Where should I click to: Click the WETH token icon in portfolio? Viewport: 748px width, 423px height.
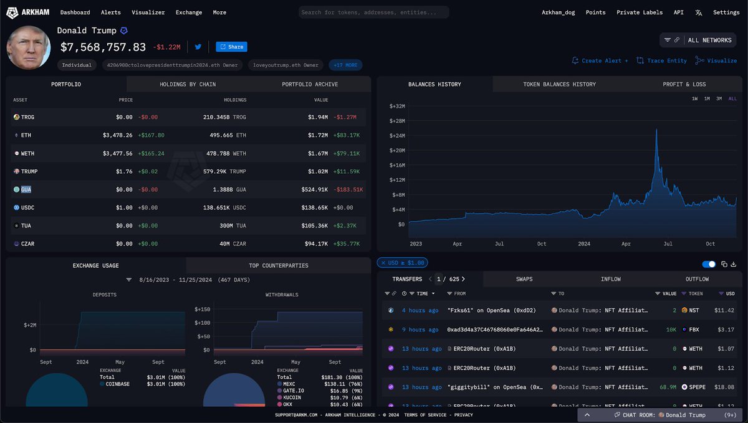tap(16, 153)
